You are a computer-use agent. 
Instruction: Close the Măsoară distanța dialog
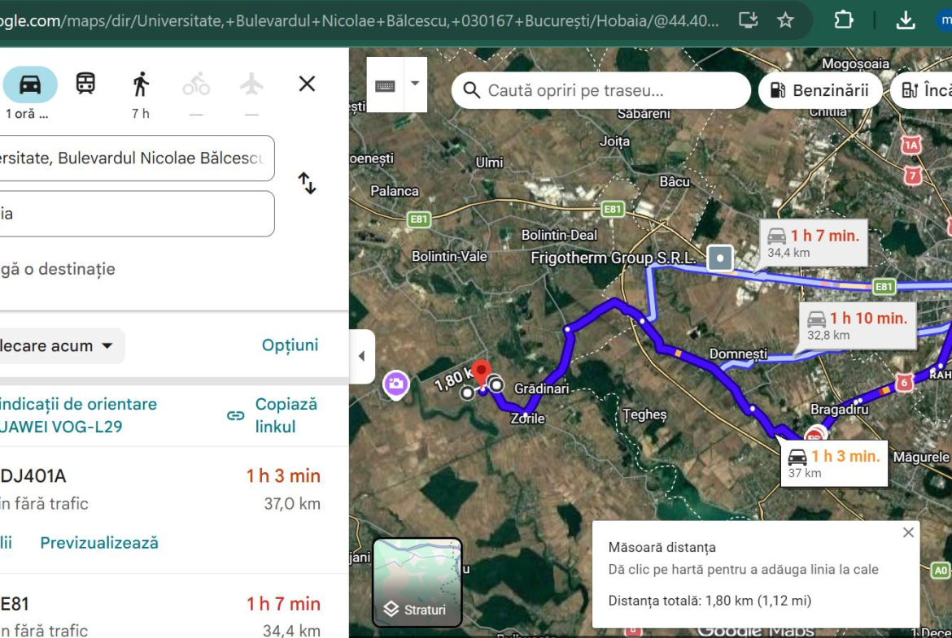coord(908,532)
